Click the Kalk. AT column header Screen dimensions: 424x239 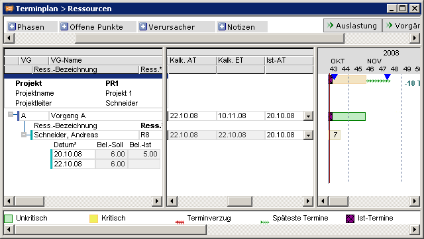192,60
